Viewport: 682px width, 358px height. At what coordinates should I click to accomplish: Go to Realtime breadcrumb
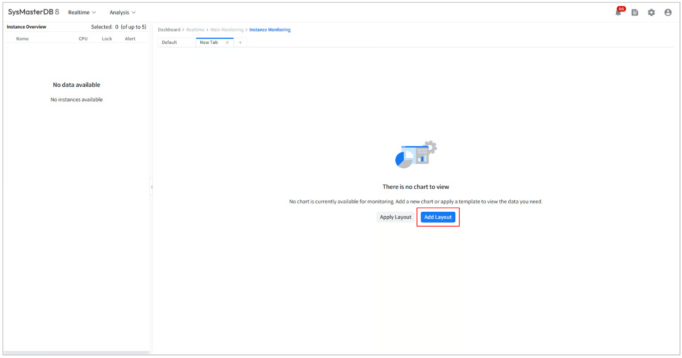(195, 30)
